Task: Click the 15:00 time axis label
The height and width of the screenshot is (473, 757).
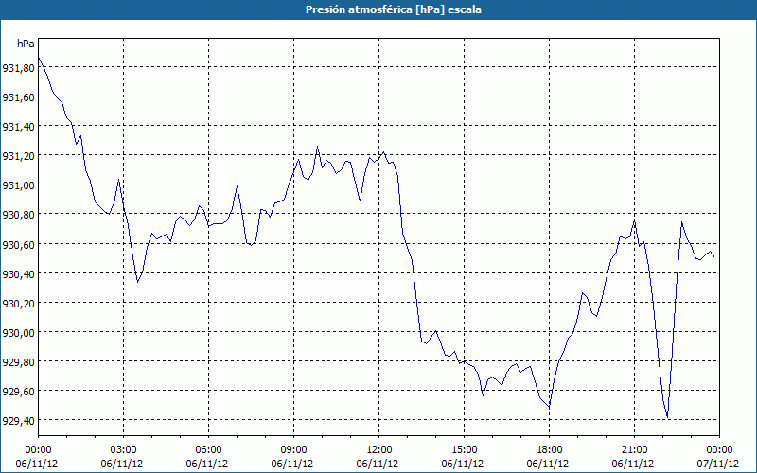Action: tap(464, 450)
